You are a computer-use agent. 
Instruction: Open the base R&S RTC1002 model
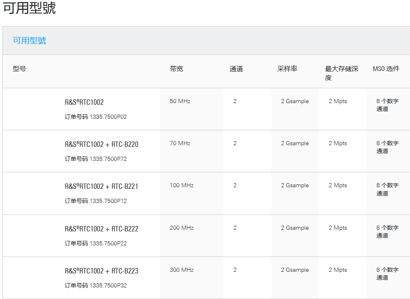pyautogui.click(x=84, y=102)
